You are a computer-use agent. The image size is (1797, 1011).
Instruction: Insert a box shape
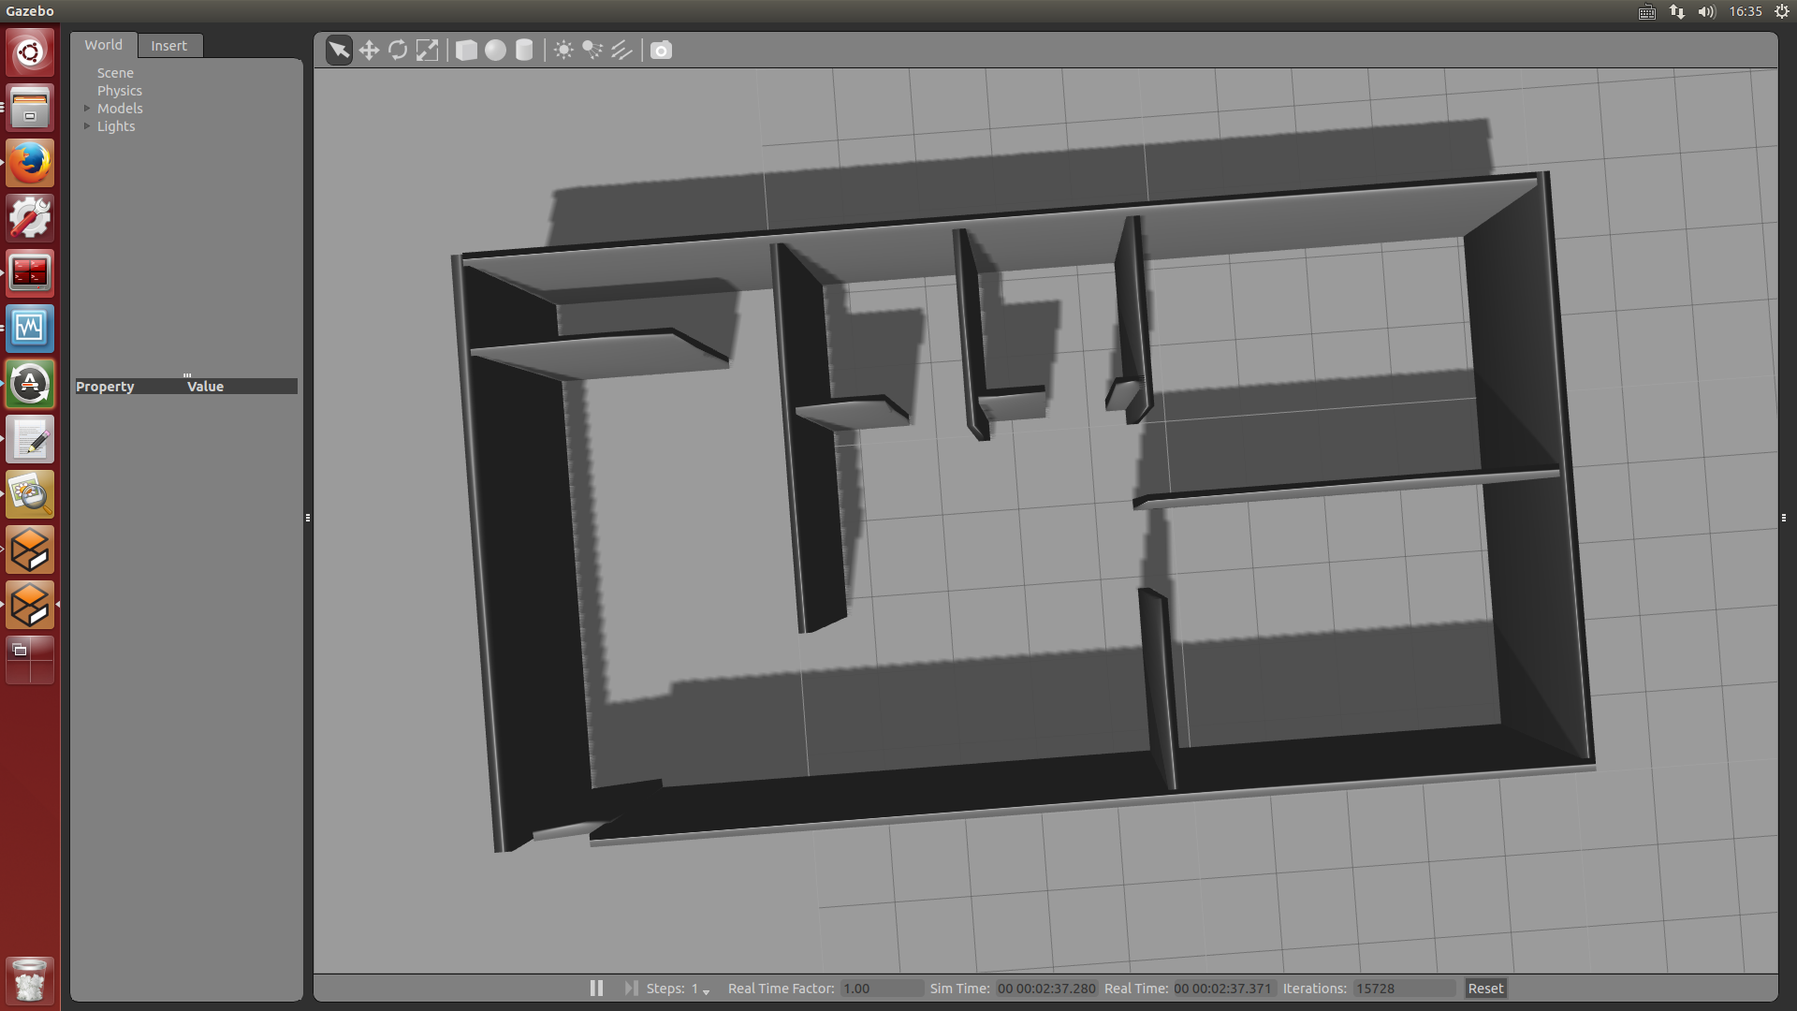coord(466,50)
